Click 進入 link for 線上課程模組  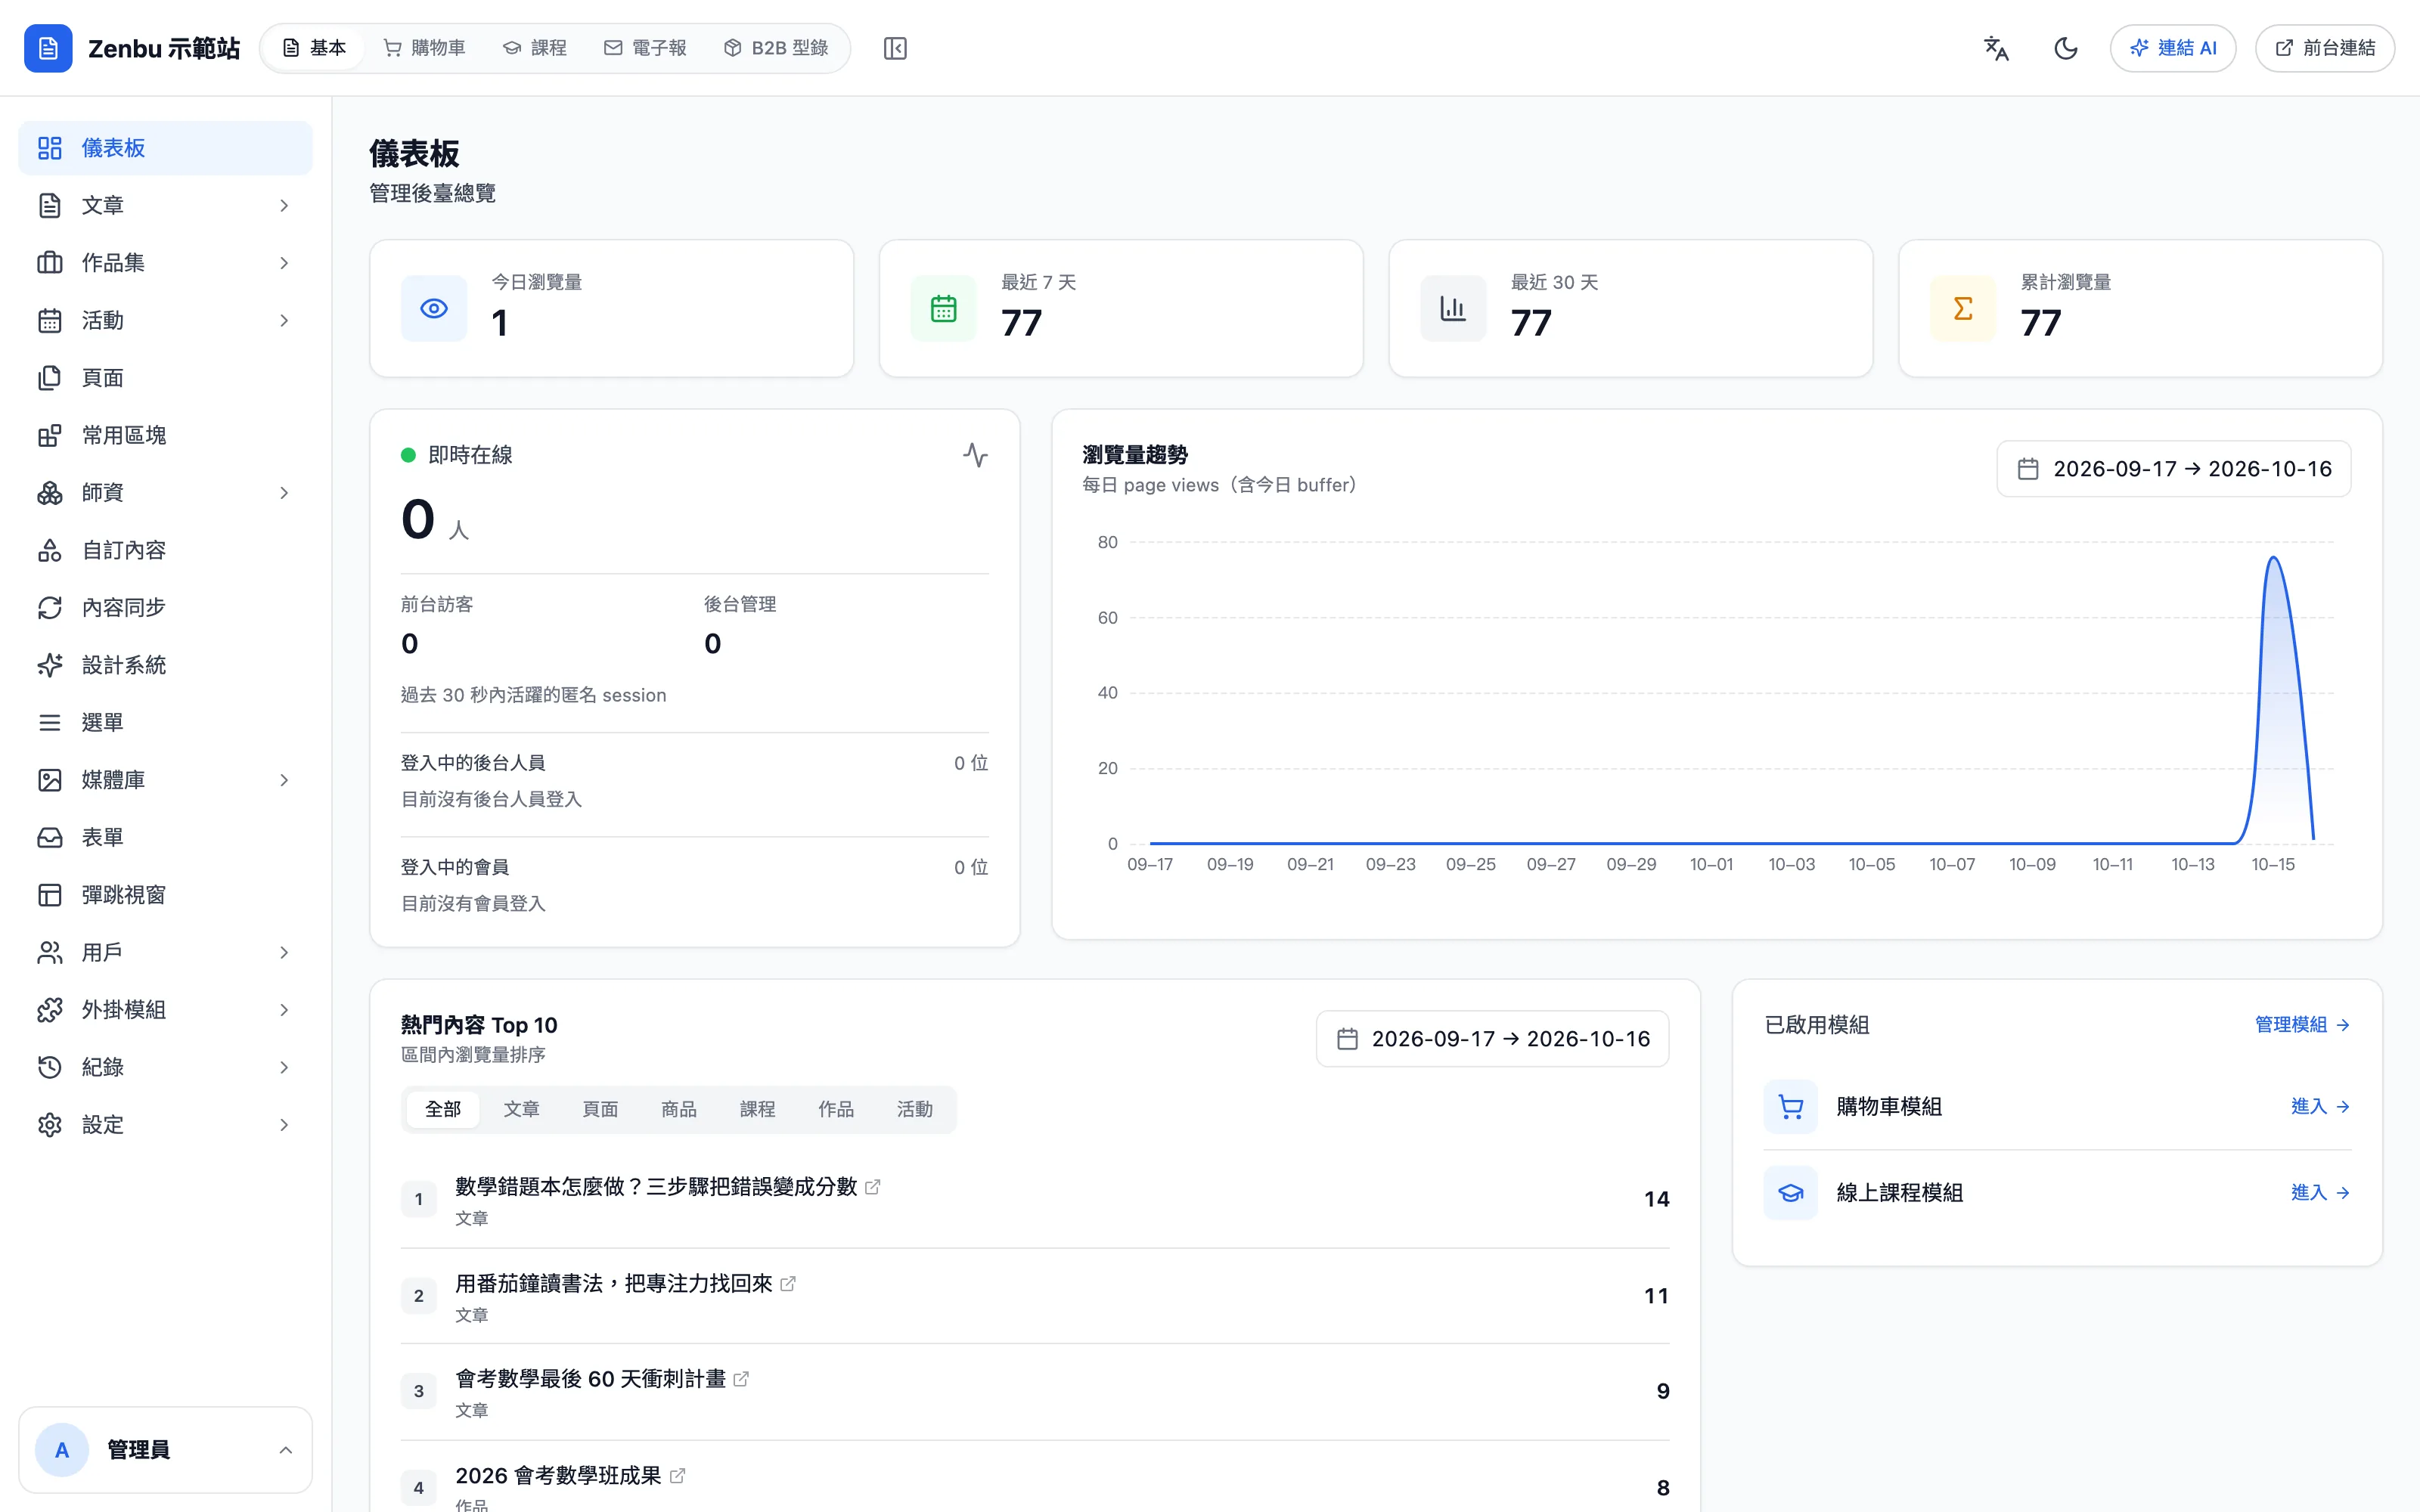(x=2320, y=1192)
